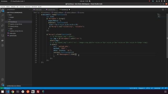Show applications grid in the dock
The image size is (168, 94).
click(x=165, y=92)
